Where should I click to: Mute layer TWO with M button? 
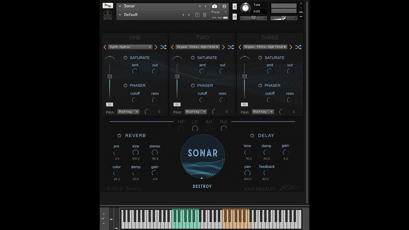click(x=177, y=104)
